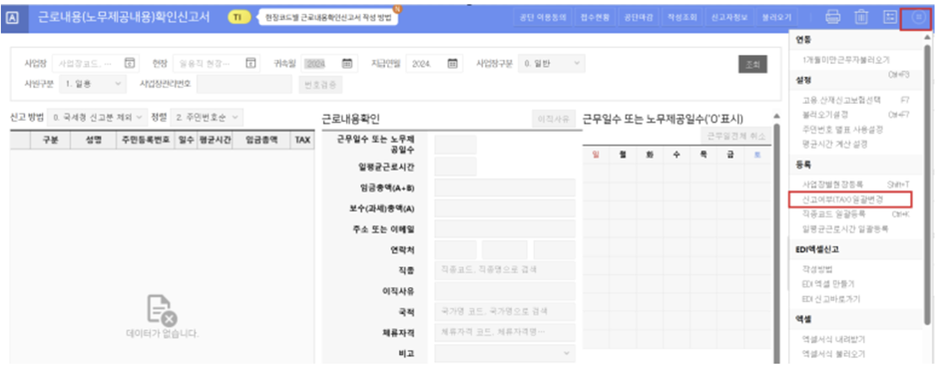
Task: Select menu item 사업장별현장등록
Action: point(832,184)
